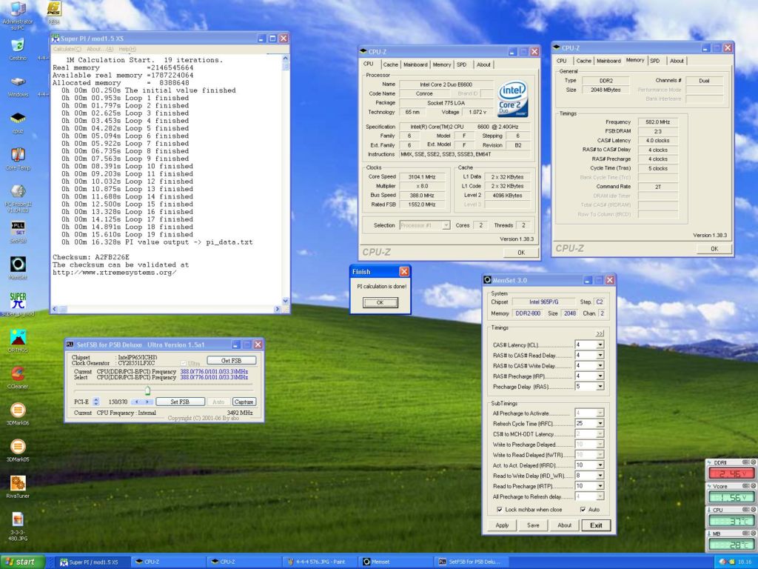Open Read to Precharge (tRTP) dropdown
The width and height of the screenshot is (758, 569).
click(600, 486)
